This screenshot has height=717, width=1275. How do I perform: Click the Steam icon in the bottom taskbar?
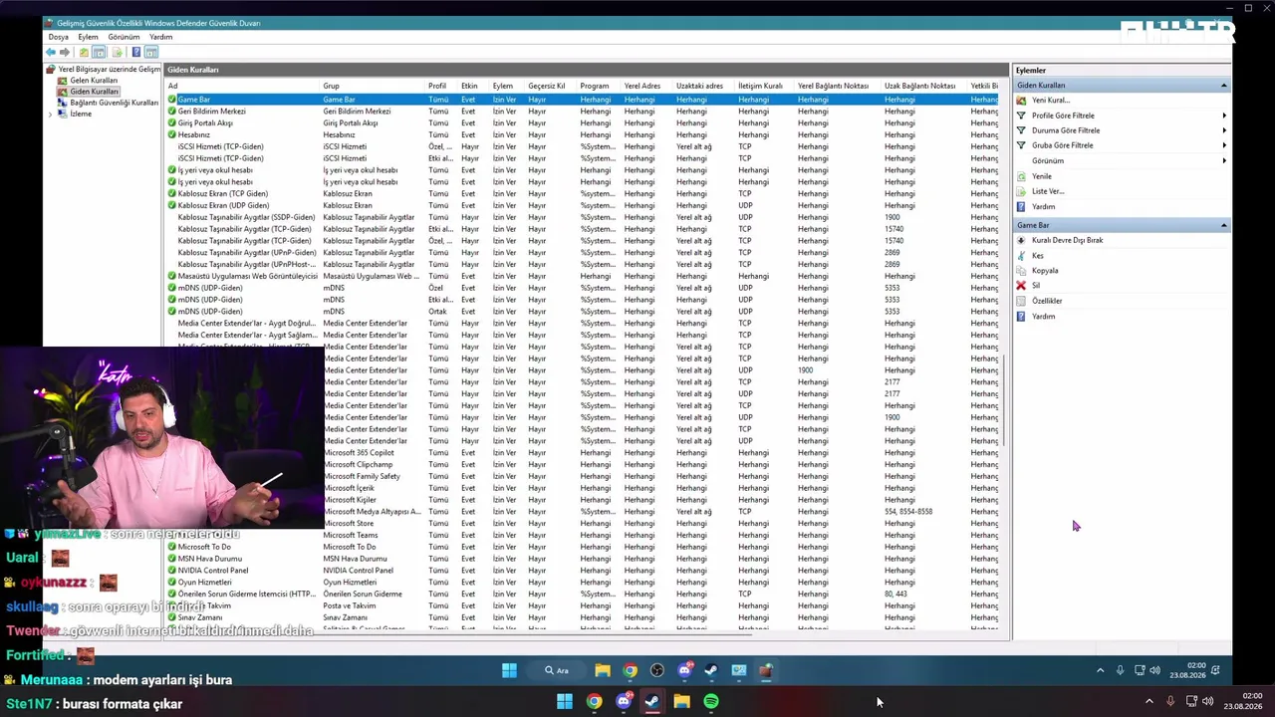click(652, 702)
